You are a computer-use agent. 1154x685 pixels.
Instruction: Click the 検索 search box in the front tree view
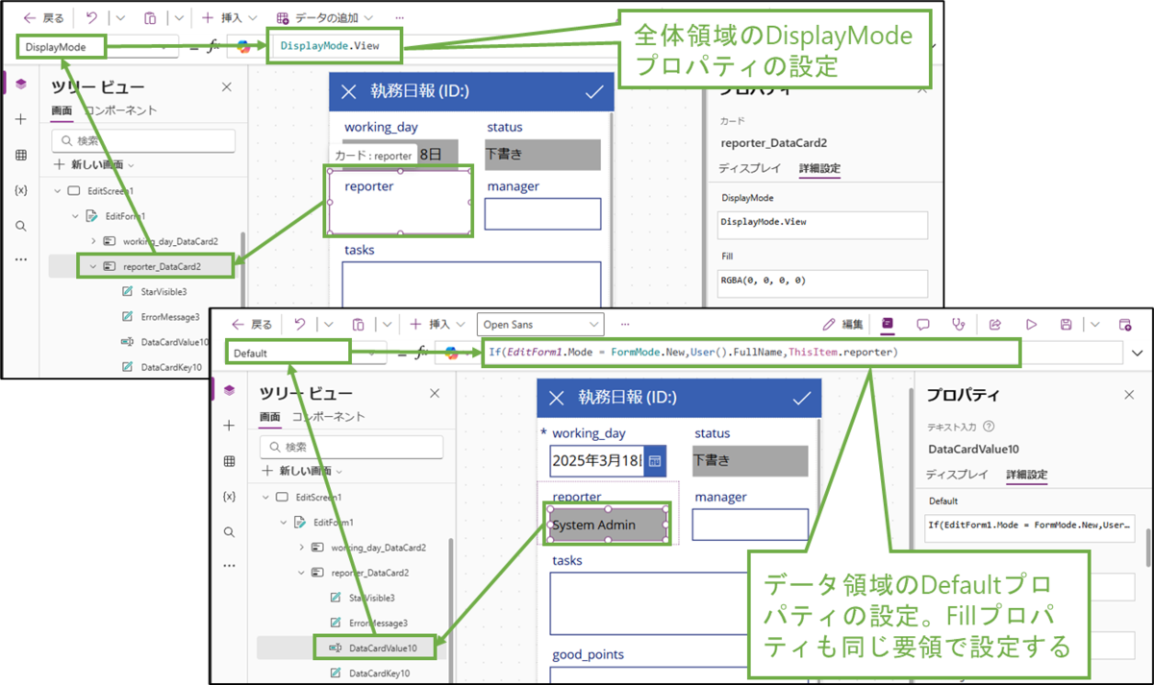(352, 447)
